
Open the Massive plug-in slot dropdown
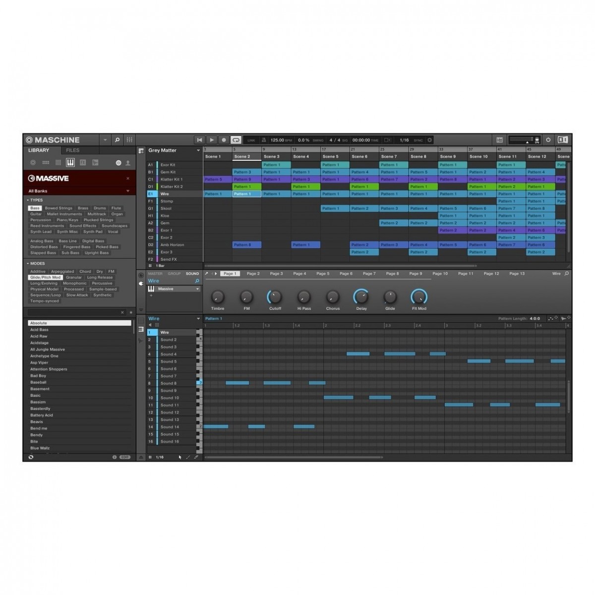point(197,289)
